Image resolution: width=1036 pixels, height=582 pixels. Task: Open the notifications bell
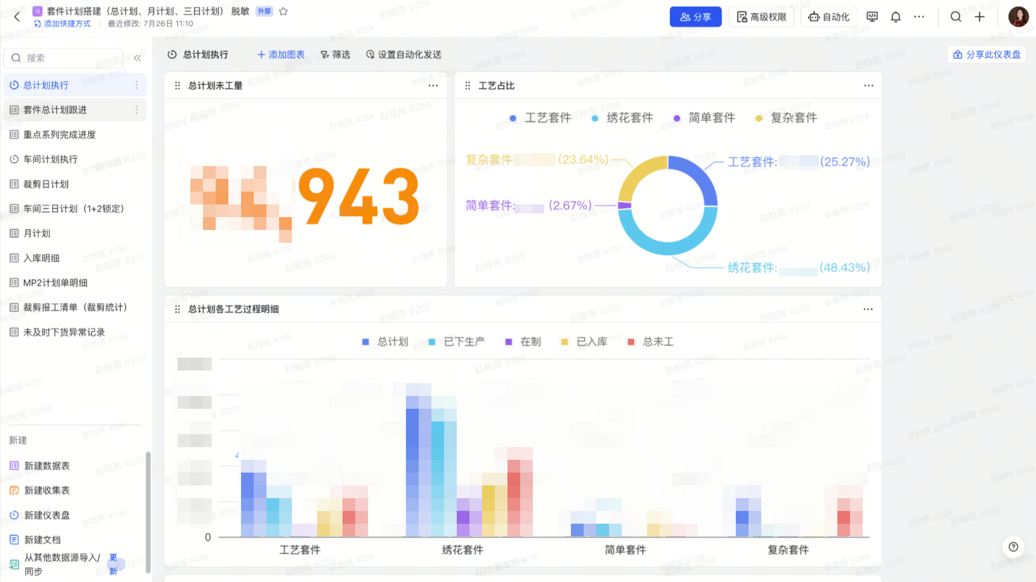(x=895, y=17)
